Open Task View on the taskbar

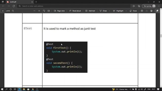click(15, 89)
